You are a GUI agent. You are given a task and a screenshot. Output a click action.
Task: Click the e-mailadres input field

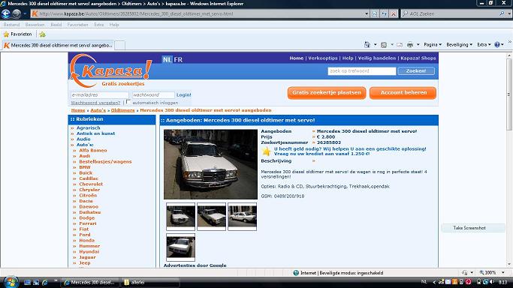click(x=100, y=94)
